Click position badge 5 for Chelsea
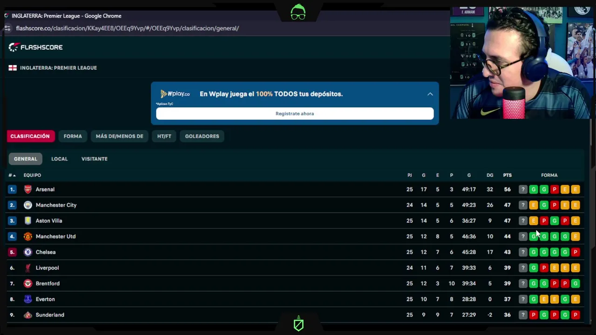Viewport: 596px width, 335px height. pos(12,252)
